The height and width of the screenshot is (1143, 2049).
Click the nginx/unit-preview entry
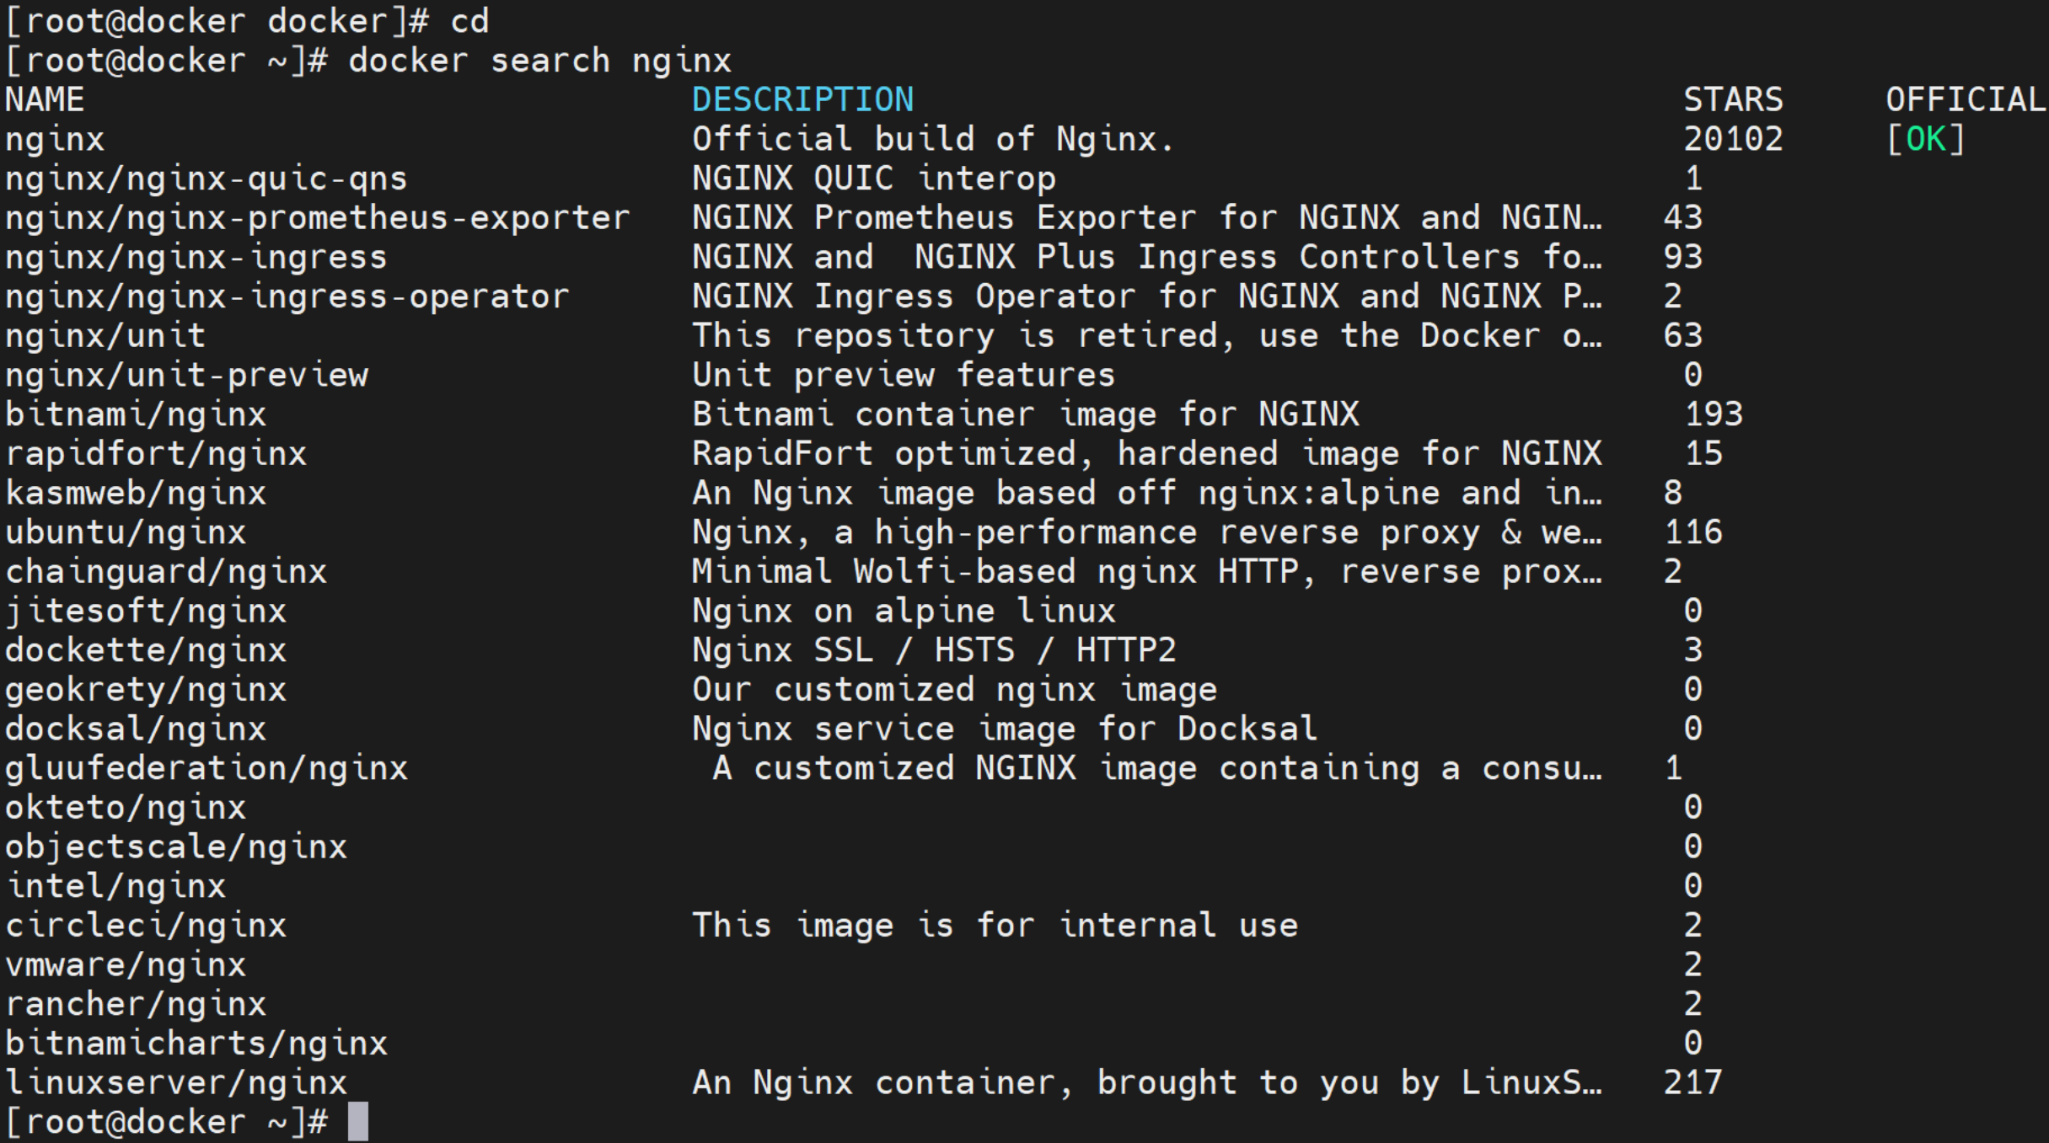[x=186, y=375]
